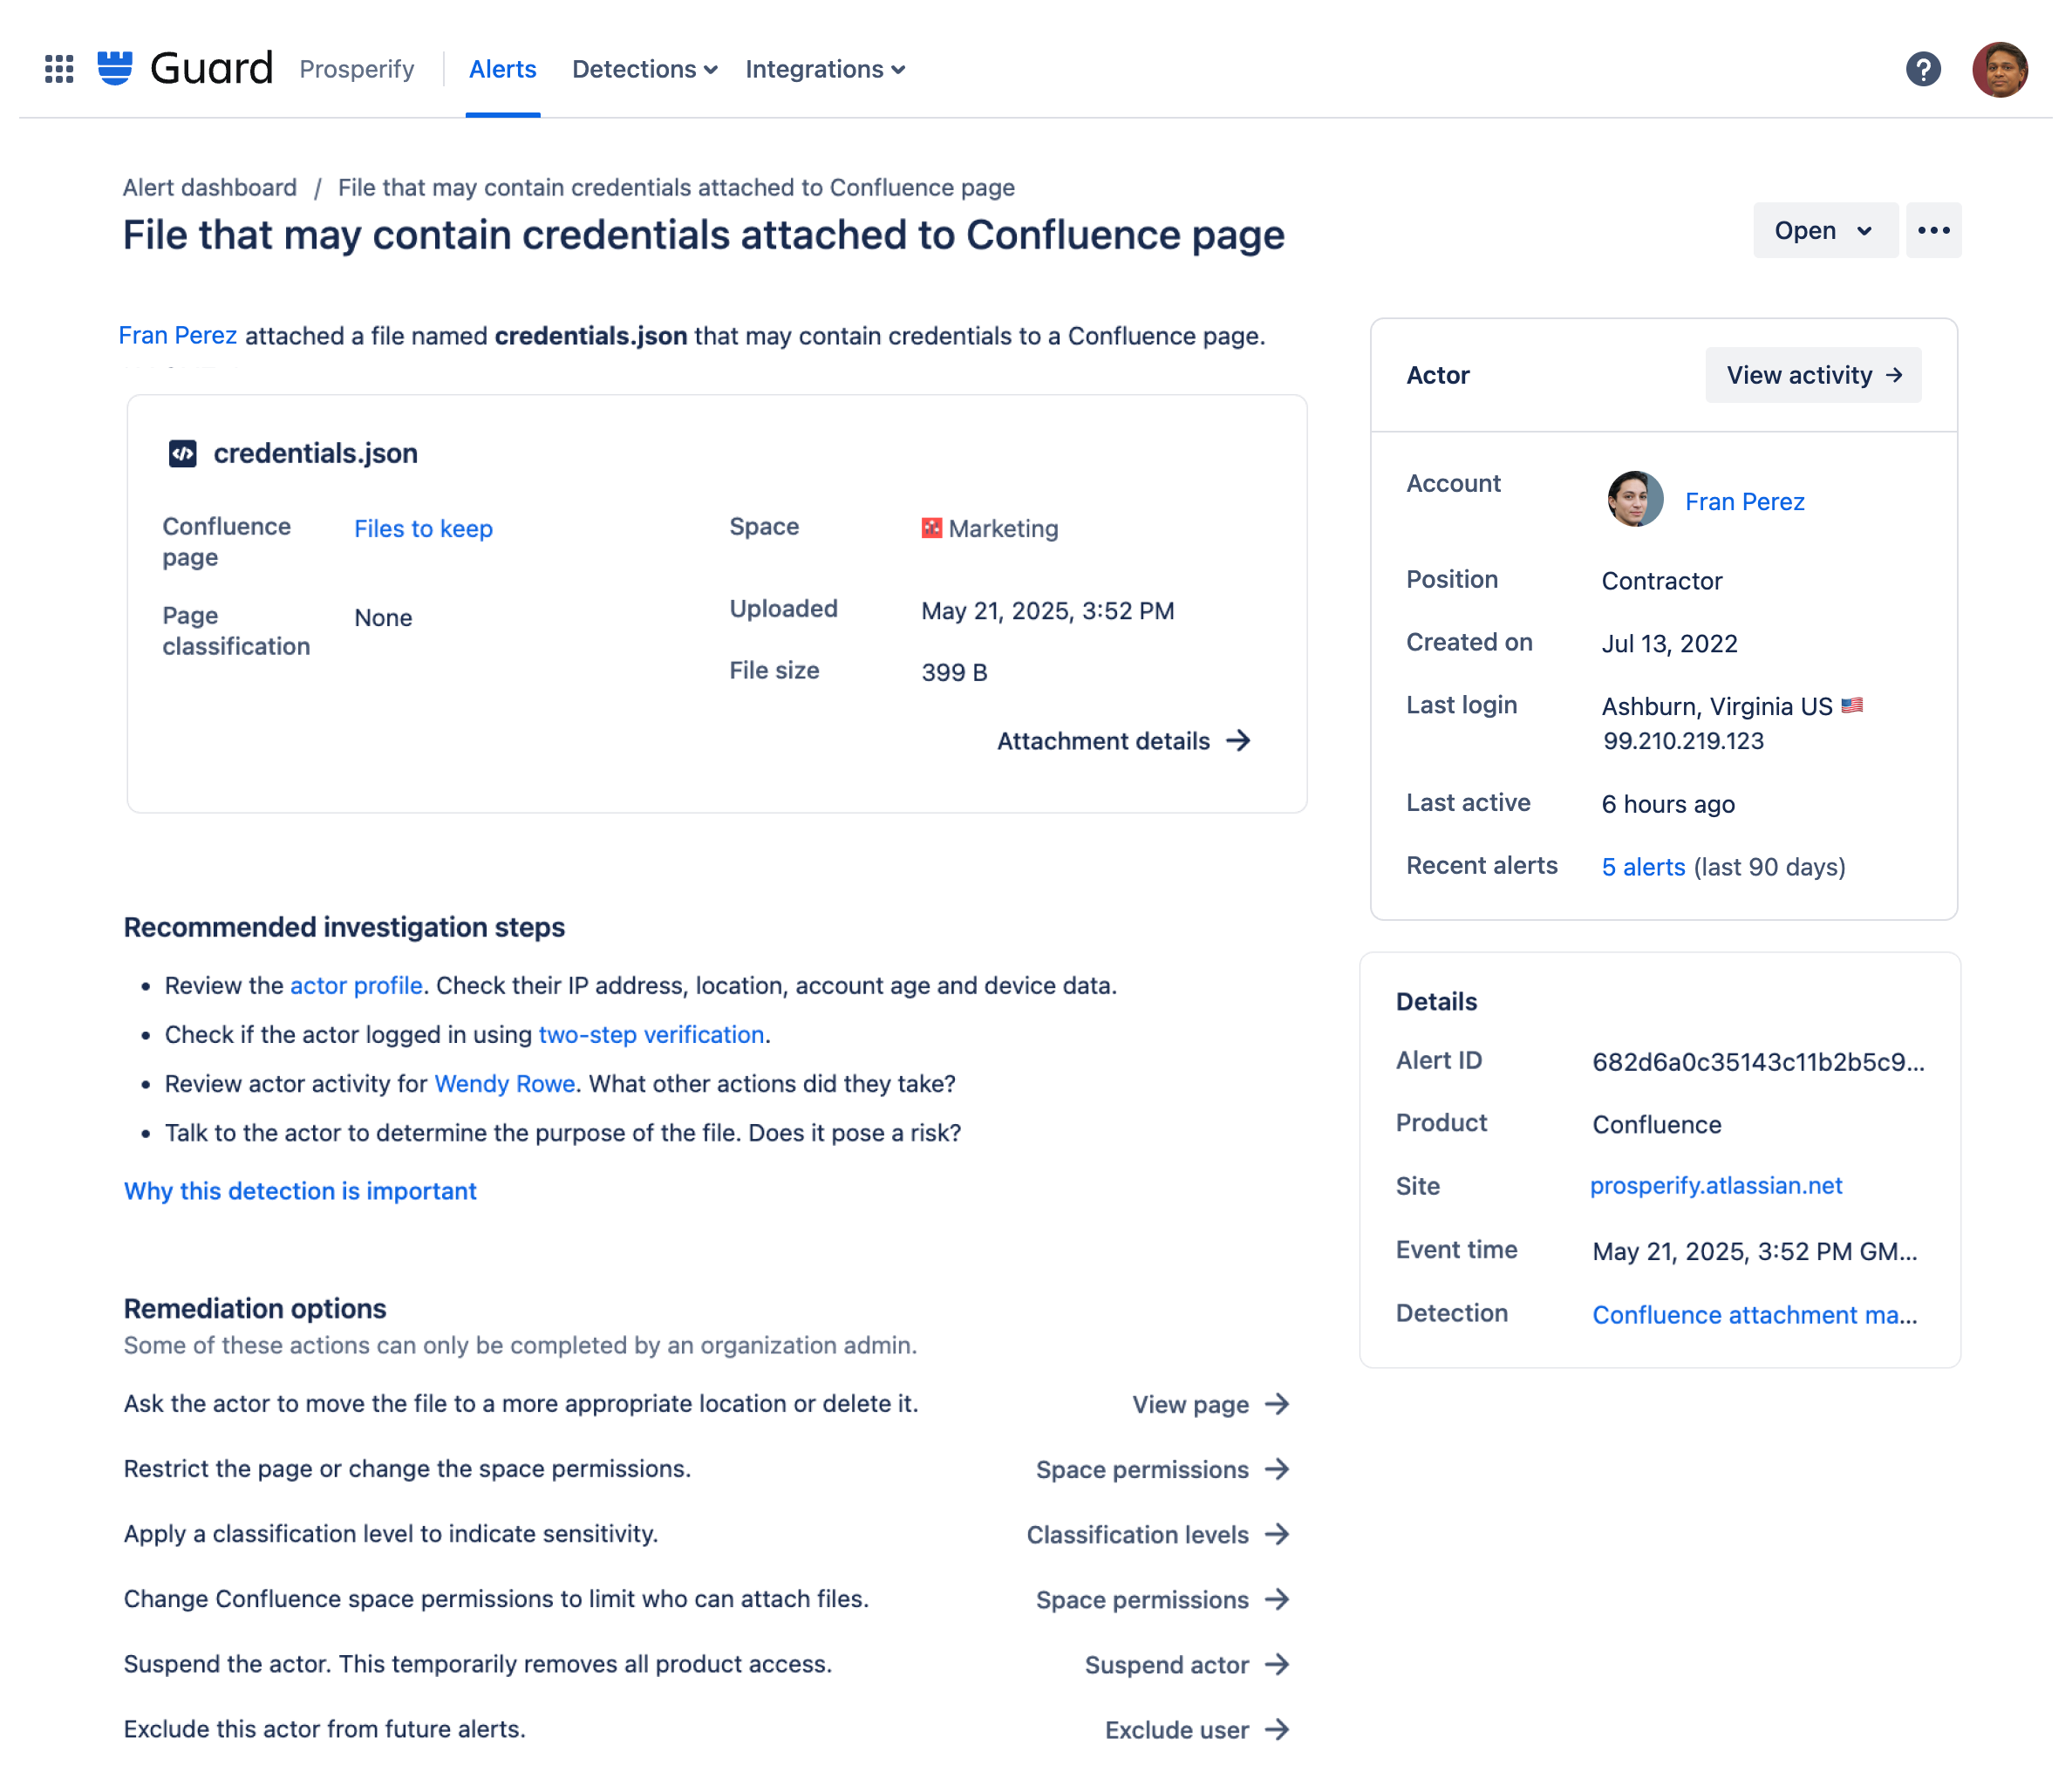Click the Suspend actor action
Viewport: 2072px width, 1772px height.
click(1186, 1664)
